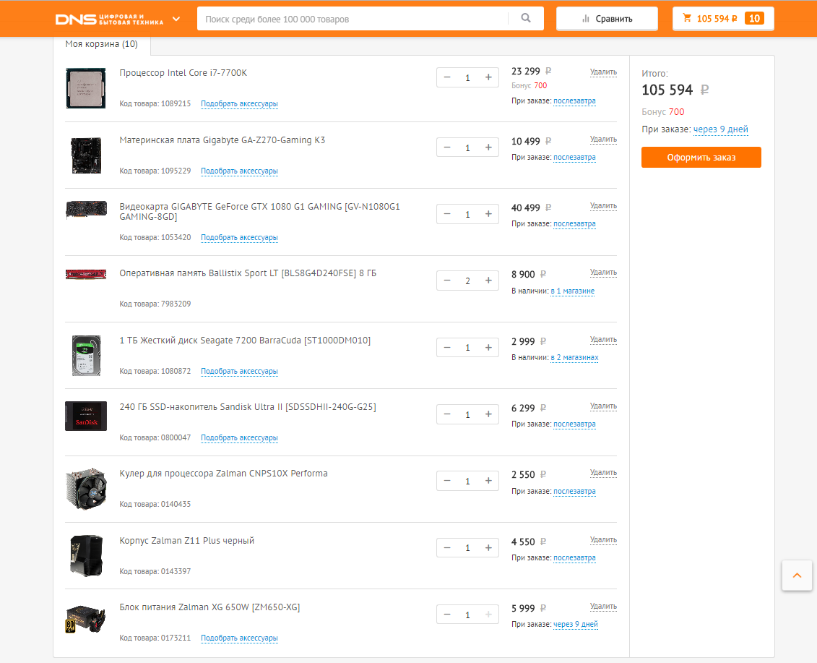This screenshot has width=817, height=663.
Task: Remove the GTX 1080 card with Удалить
Action: (603, 206)
